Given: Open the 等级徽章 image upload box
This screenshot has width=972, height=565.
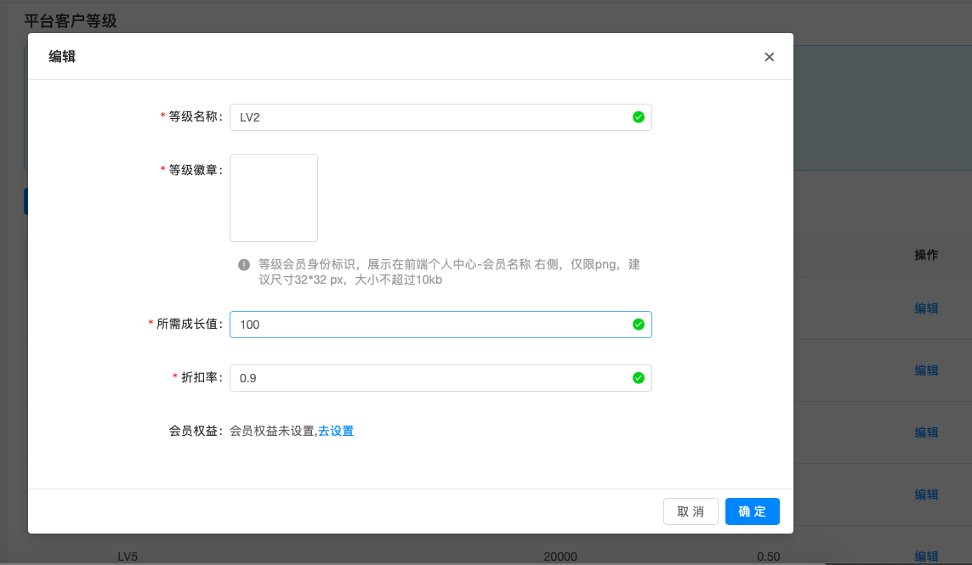Looking at the screenshot, I should [x=274, y=198].
